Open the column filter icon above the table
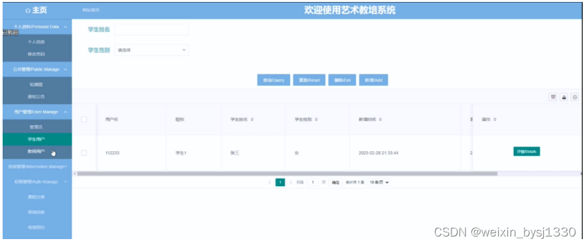The image size is (586, 245). coord(553,97)
